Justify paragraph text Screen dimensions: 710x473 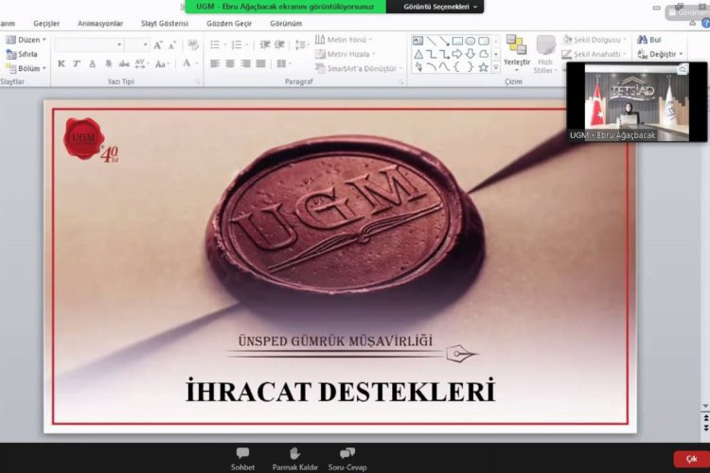coord(260,63)
